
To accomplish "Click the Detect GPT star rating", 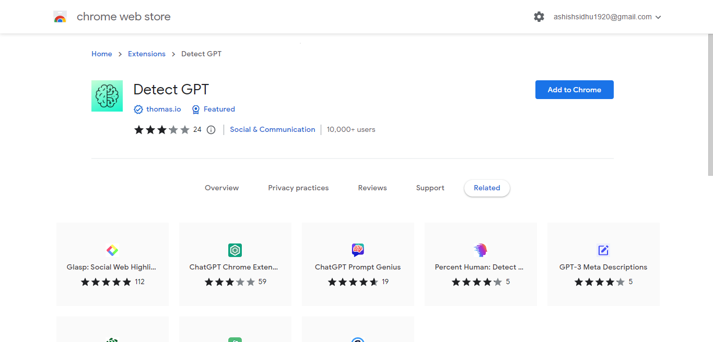I will [x=162, y=130].
